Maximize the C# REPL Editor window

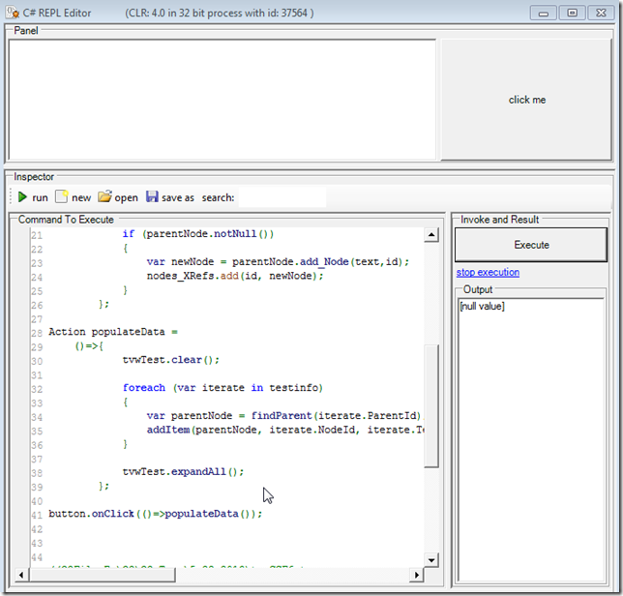(572, 14)
